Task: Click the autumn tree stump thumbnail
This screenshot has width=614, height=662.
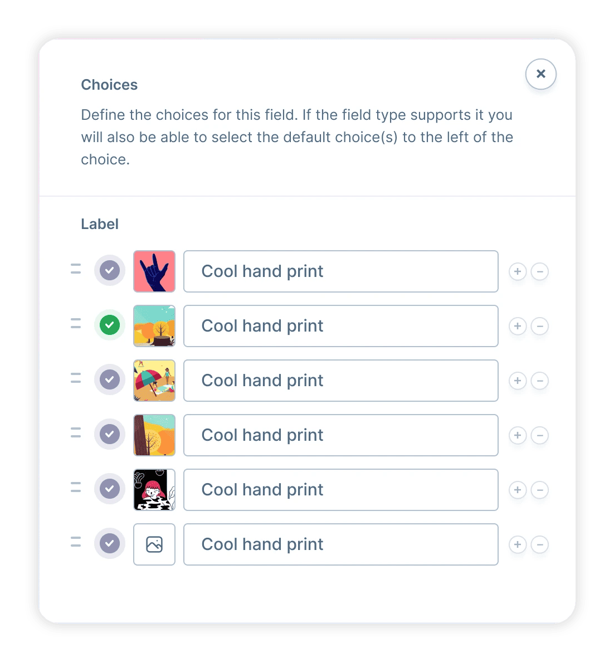Action: point(154,326)
